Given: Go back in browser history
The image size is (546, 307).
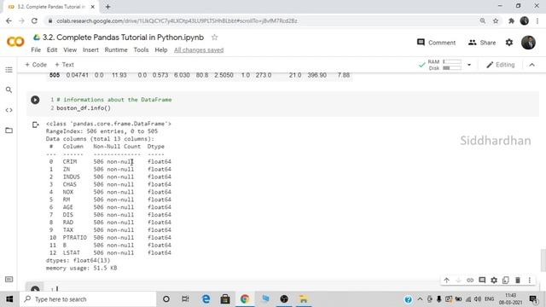Looking at the screenshot, I should pyautogui.click(x=9, y=20).
